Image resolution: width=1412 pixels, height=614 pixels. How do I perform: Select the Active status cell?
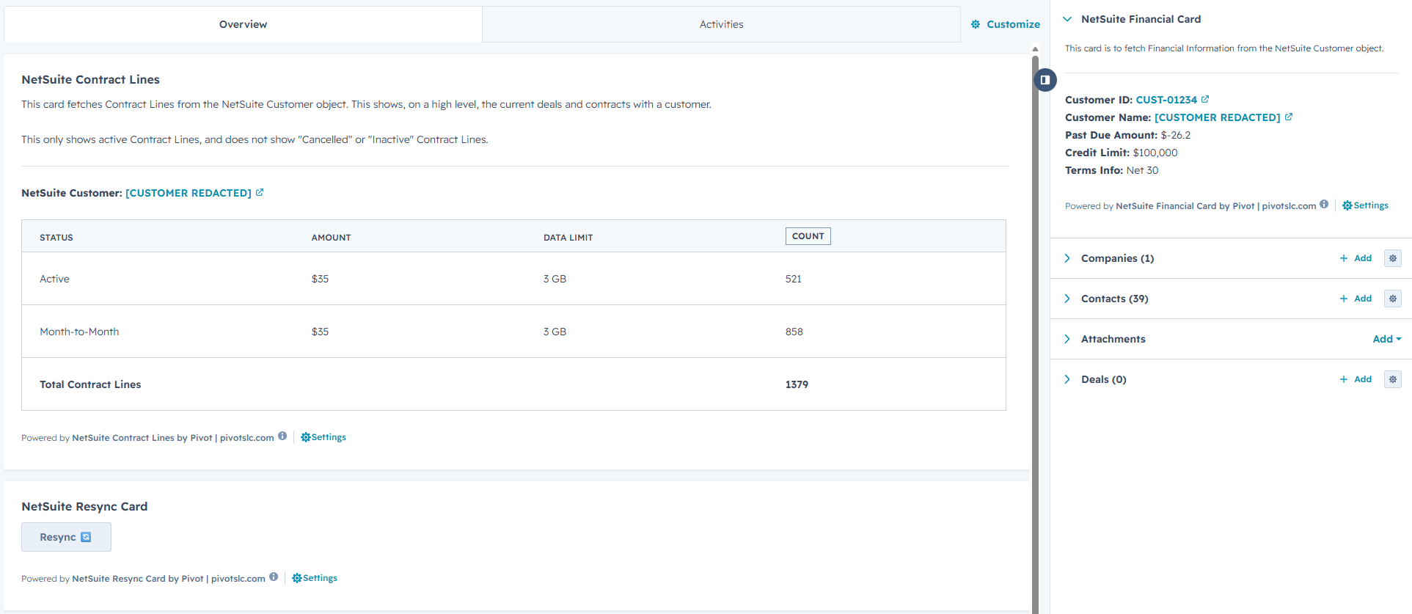click(x=54, y=279)
